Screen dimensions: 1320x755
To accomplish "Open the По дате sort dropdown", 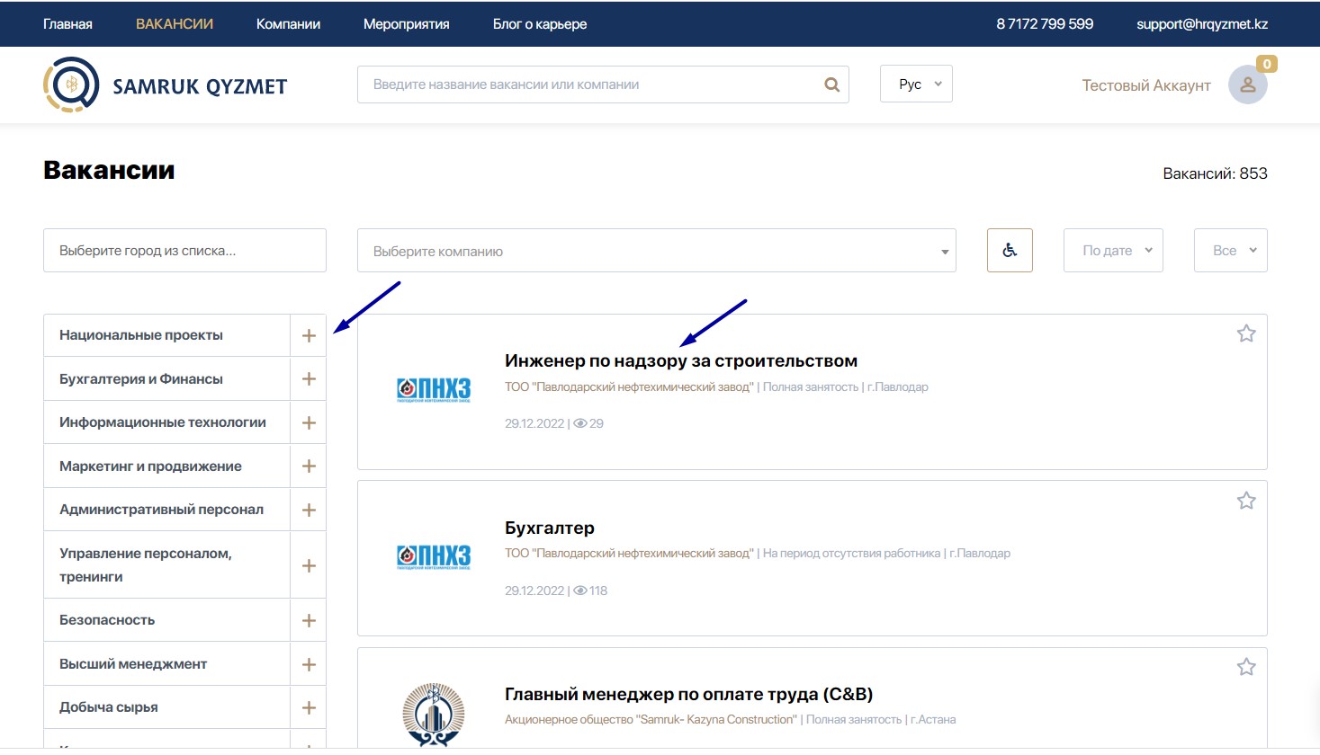I will 1113,250.
